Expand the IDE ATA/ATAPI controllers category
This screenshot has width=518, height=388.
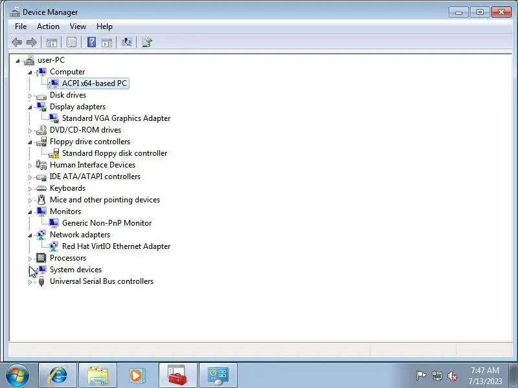pyautogui.click(x=30, y=177)
